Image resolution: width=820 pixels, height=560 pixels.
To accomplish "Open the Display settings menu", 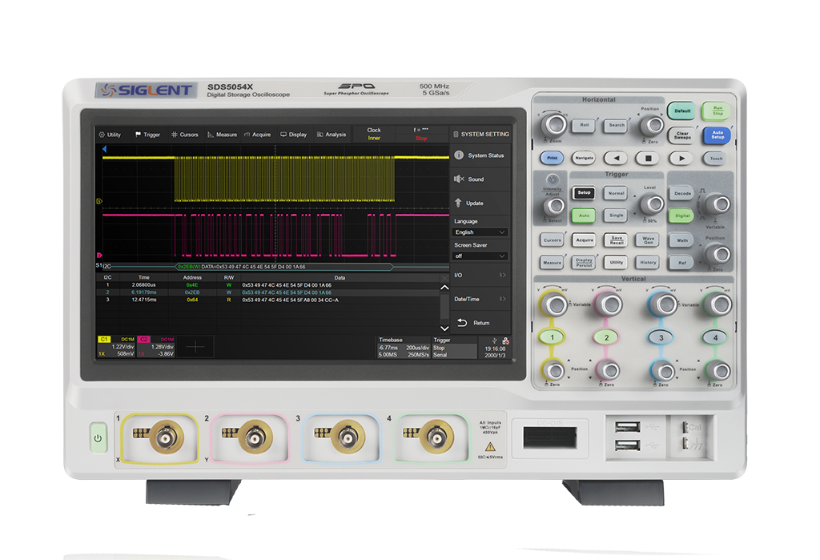I will [x=293, y=135].
